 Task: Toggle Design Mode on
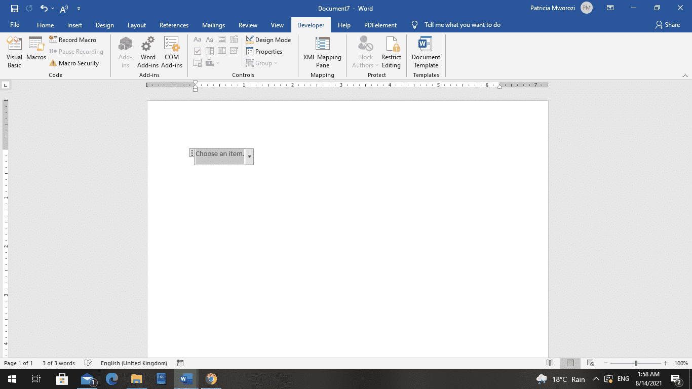click(268, 40)
